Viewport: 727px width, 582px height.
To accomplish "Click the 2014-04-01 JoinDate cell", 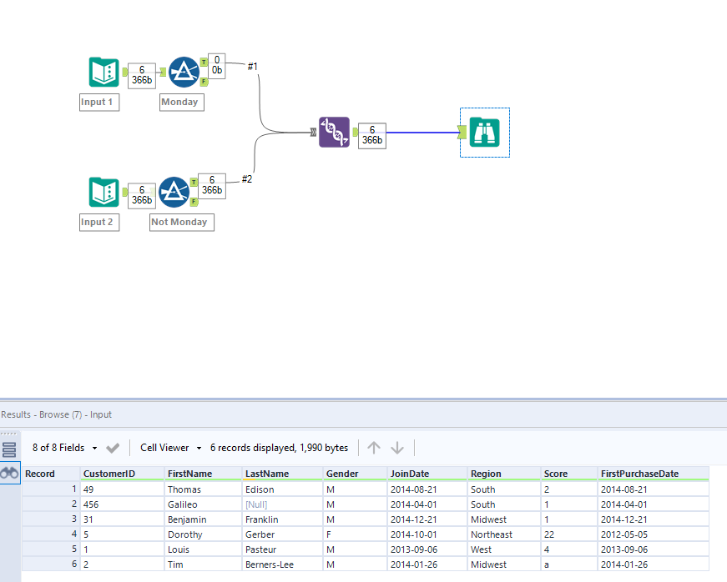I will tap(427, 504).
